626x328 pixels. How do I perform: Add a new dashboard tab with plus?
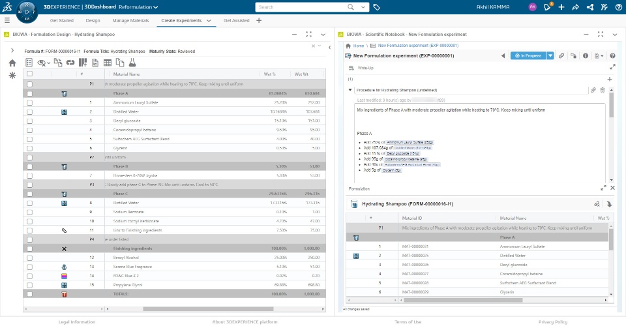pyautogui.click(x=259, y=20)
